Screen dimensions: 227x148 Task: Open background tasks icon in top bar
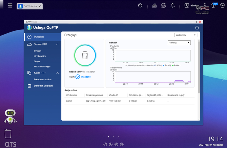click(154, 6)
